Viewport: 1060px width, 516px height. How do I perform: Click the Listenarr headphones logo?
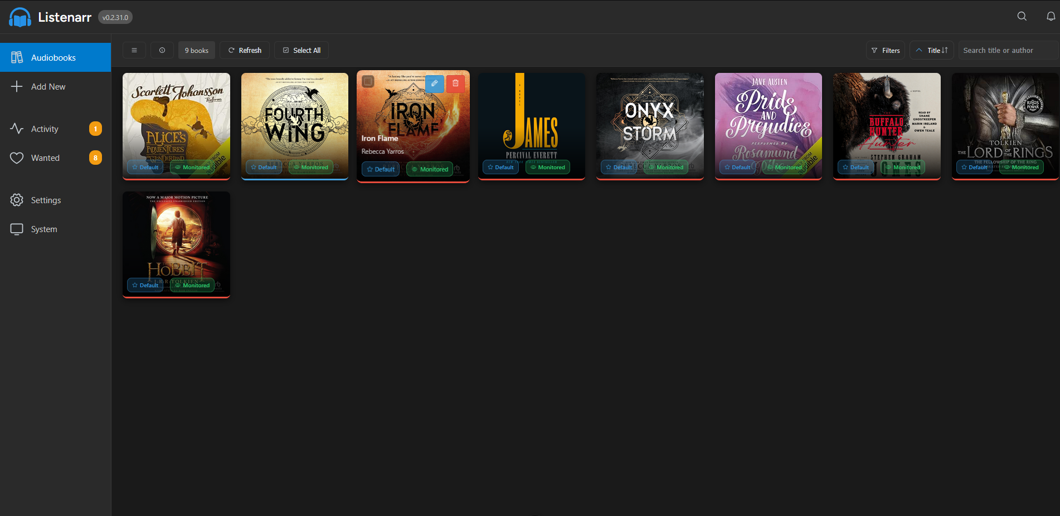tap(20, 17)
